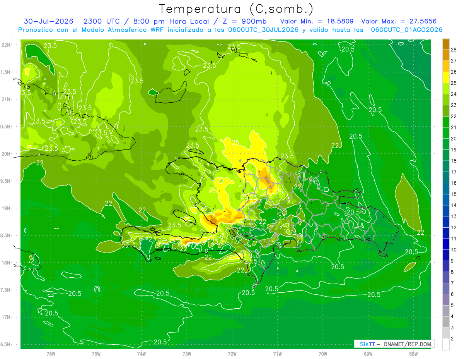The height and width of the screenshot is (359, 464).
Task: Click the '73W' longitude label
Action: 187,354
